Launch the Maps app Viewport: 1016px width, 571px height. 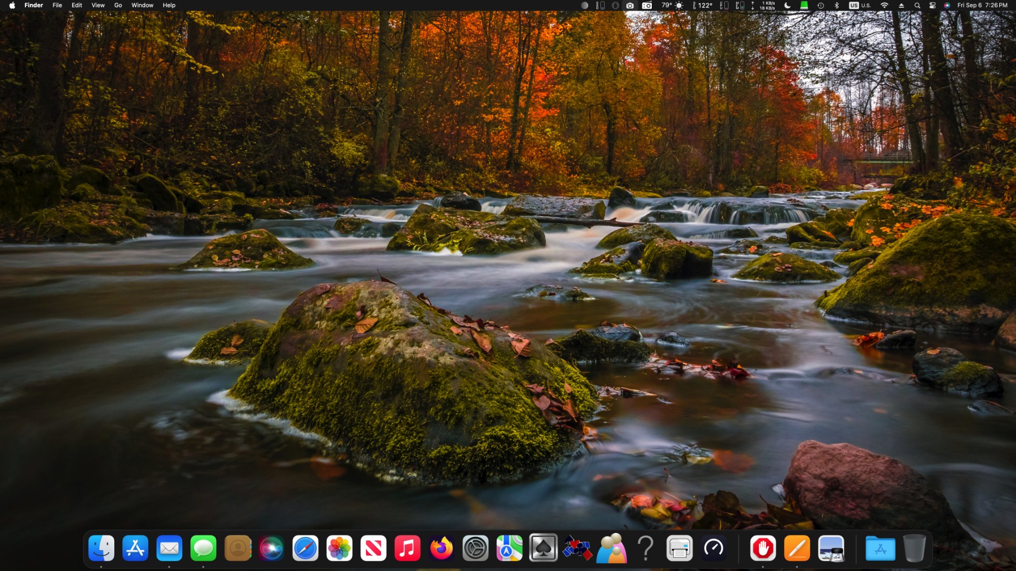[510, 548]
